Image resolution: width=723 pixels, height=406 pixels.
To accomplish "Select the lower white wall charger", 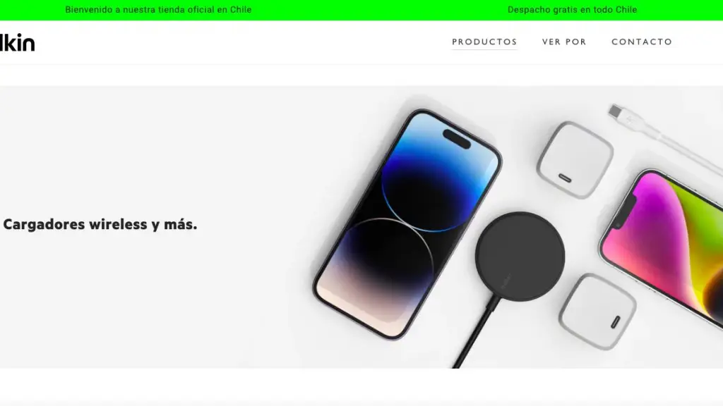I will [x=598, y=312].
